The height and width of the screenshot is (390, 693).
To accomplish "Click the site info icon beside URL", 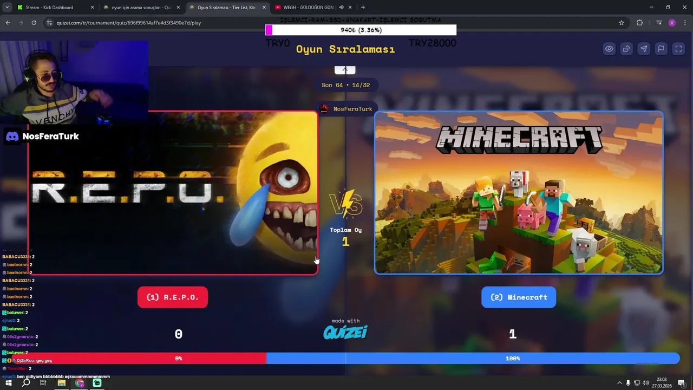I will [49, 23].
